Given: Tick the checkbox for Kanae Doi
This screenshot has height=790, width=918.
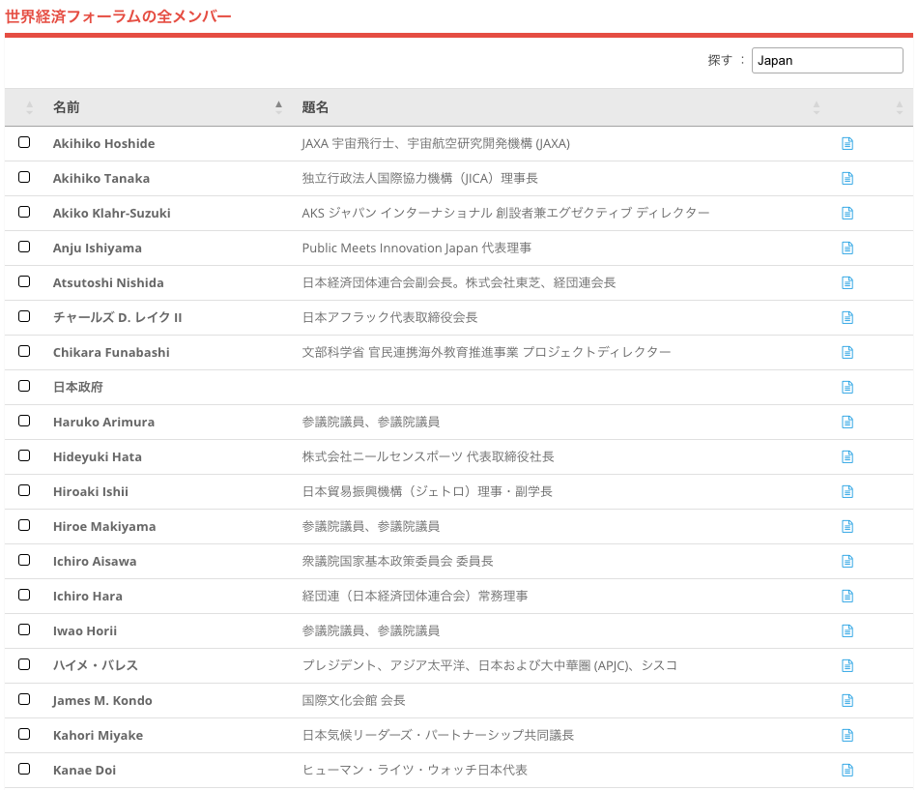Looking at the screenshot, I should click(x=24, y=769).
